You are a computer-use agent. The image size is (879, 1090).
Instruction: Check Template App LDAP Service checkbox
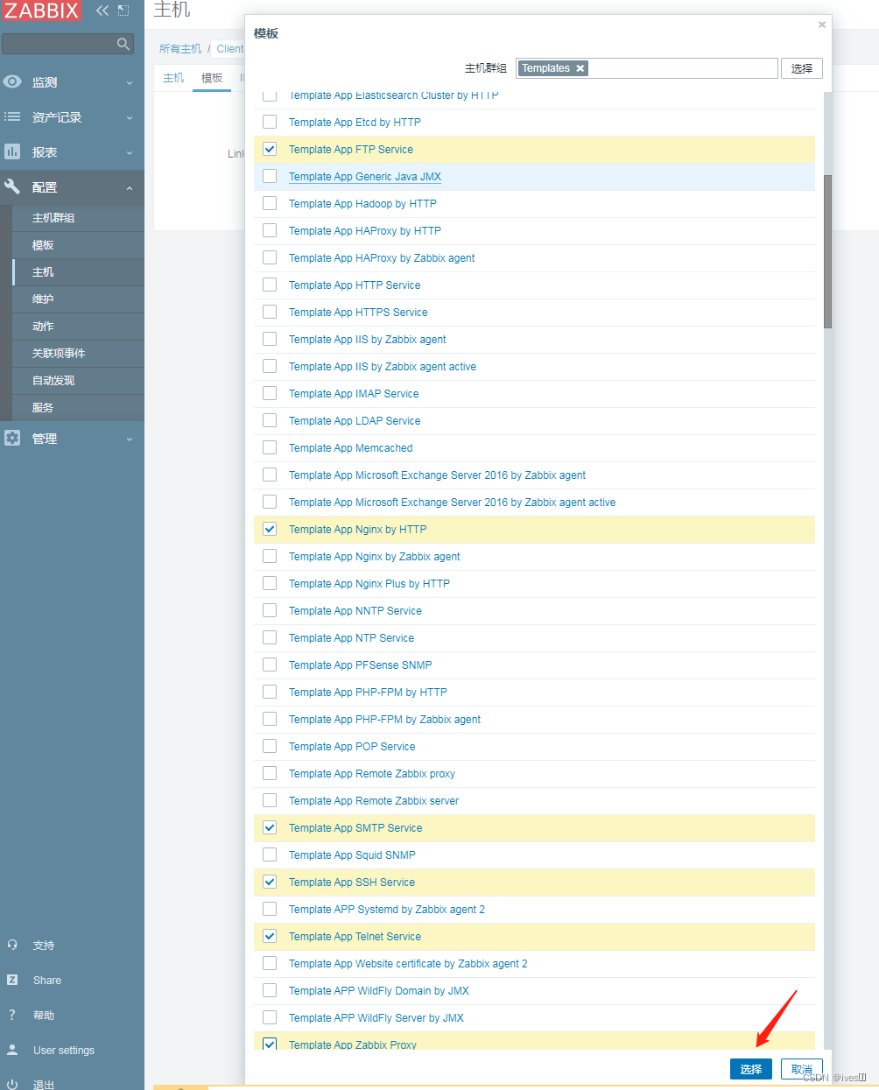[x=270, y=420]
